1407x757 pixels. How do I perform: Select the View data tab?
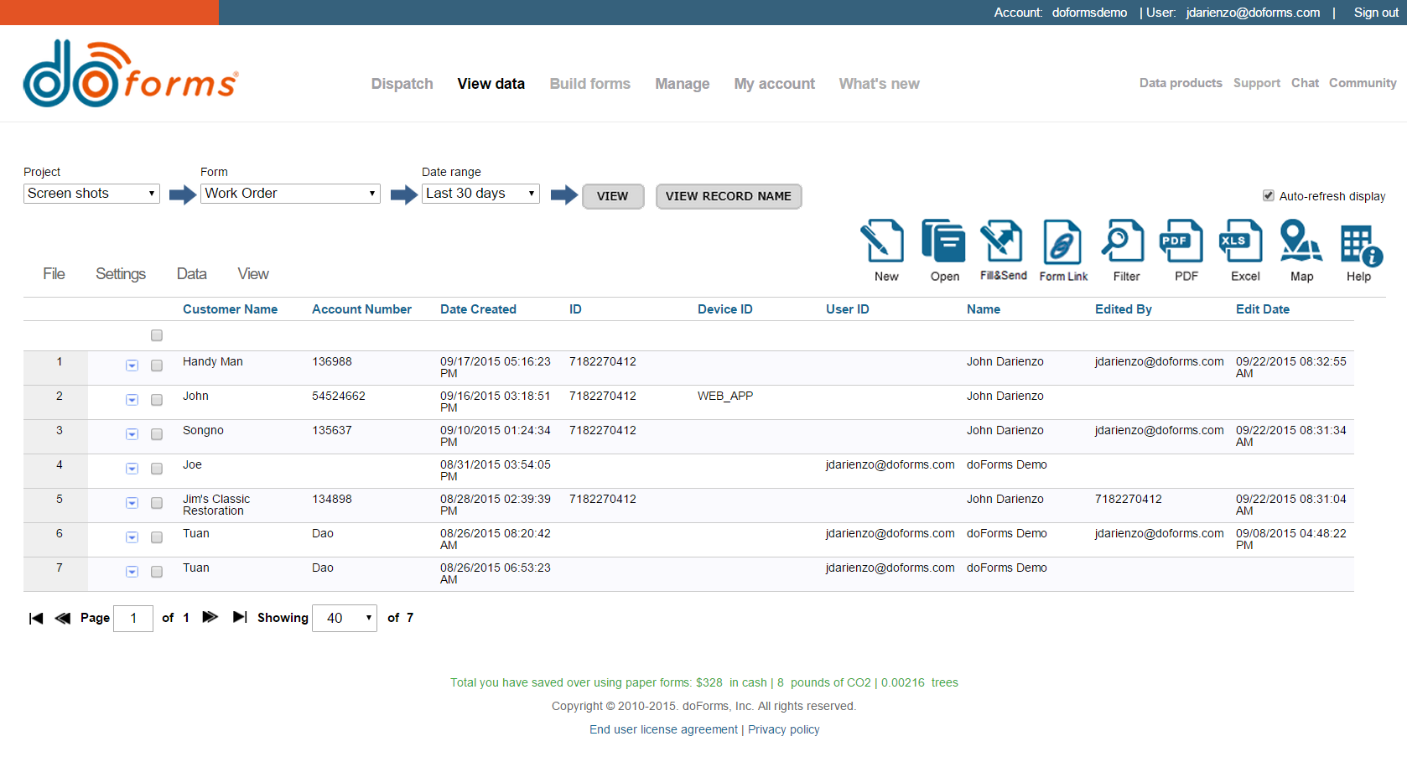pos(491,84)
